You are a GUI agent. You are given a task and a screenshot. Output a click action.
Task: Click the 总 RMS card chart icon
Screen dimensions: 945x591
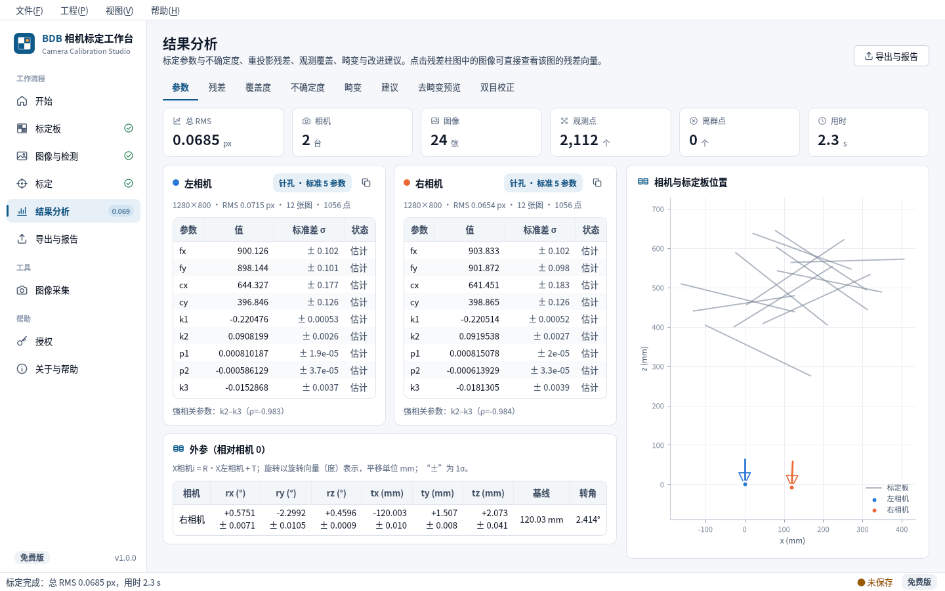(177, 121)
